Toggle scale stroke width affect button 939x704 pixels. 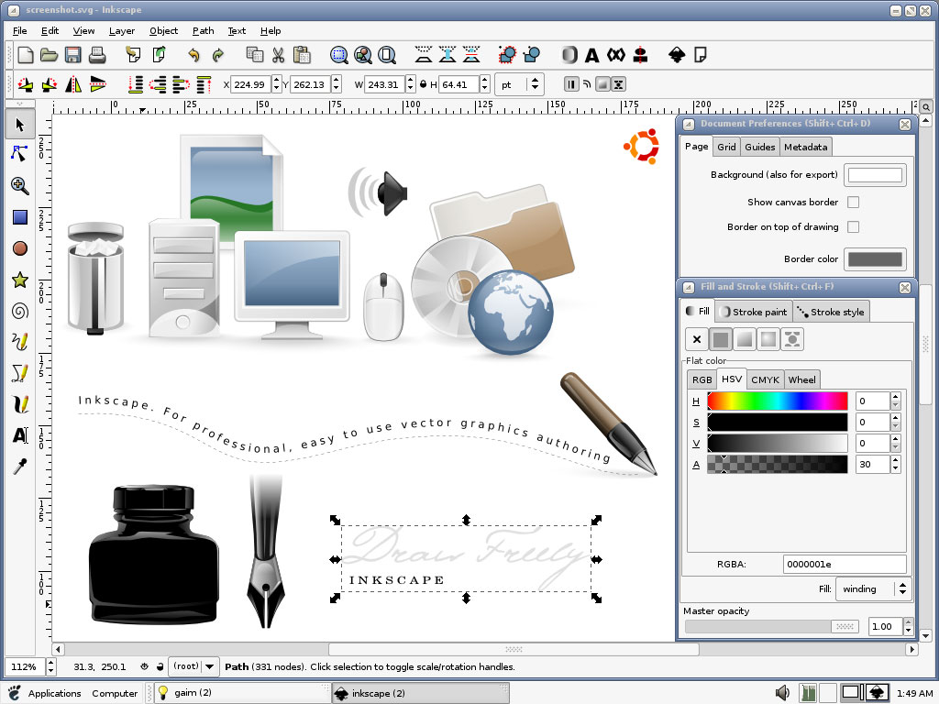[x=571, y=84]
